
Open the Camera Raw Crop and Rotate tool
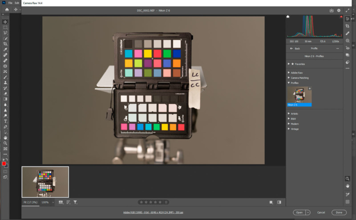coord(348,26)
